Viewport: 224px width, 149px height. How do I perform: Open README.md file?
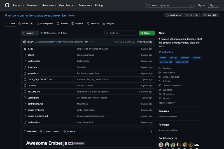pyautogui.click(x=34, y=92)
